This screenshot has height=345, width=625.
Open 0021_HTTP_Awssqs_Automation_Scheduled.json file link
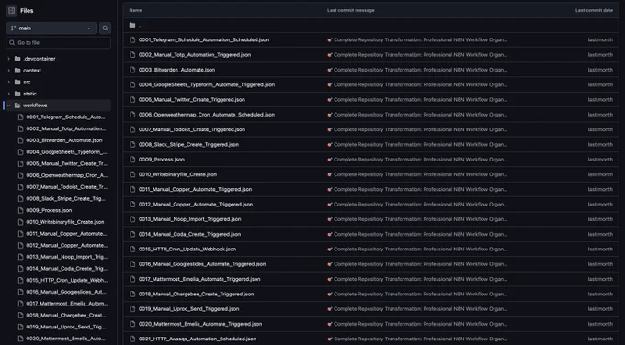point(198,339)
